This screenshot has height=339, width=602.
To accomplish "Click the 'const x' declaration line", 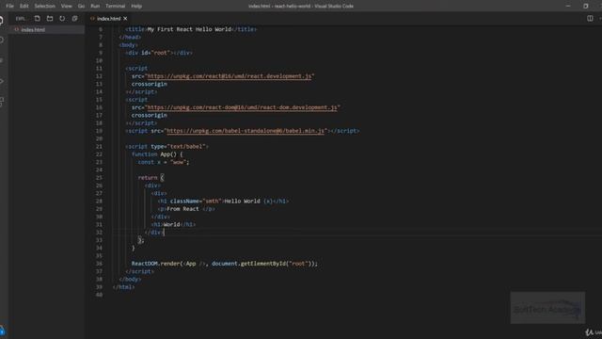I will pyautogui.click(x=164, y=162).
